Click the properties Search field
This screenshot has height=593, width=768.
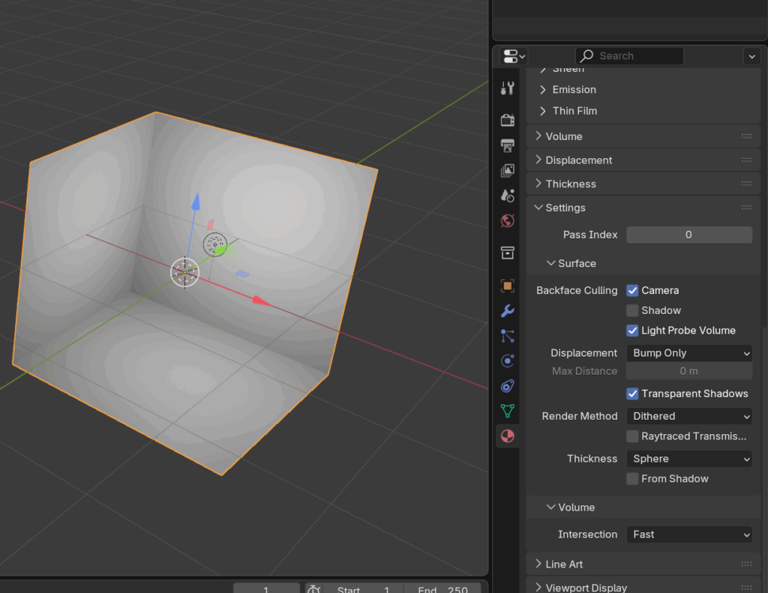(630, 56)
